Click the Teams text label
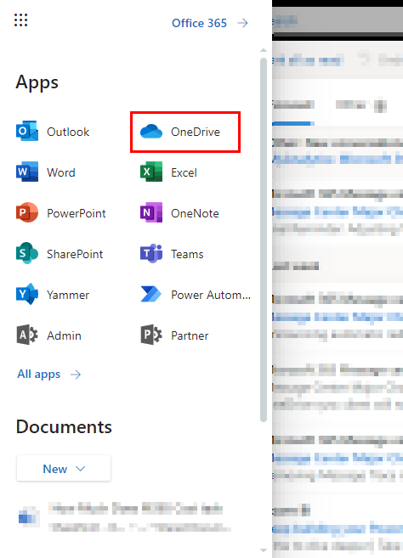This screenshot has width=403, height=558. (x=187, y=254)
